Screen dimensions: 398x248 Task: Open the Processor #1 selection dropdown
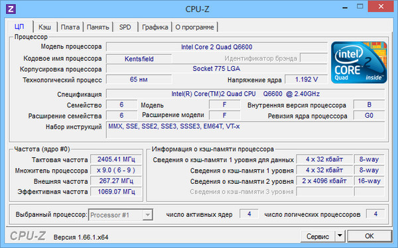(121, 215)
